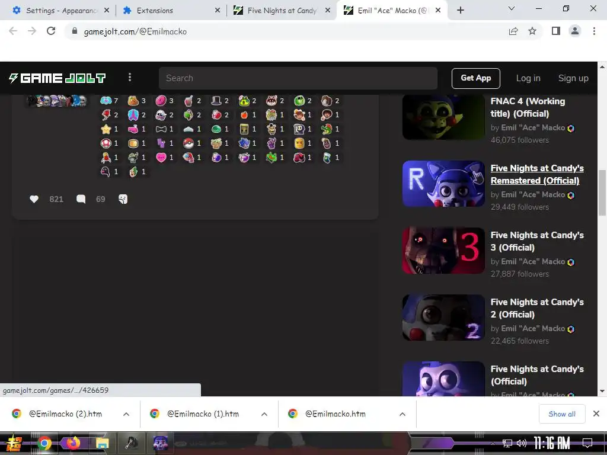Click Show all downloads
607x455 pixels.
point(562,414)
